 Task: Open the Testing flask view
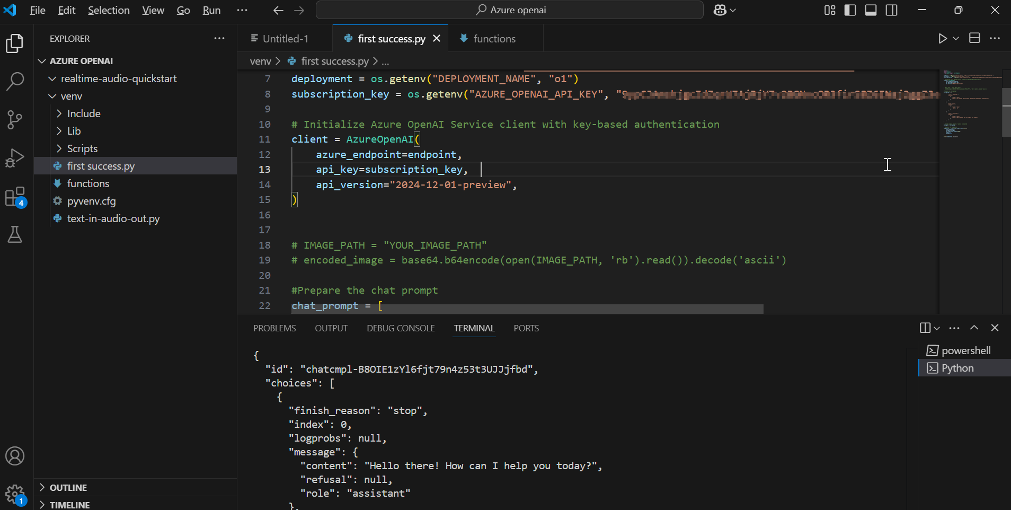click(15, 234)
